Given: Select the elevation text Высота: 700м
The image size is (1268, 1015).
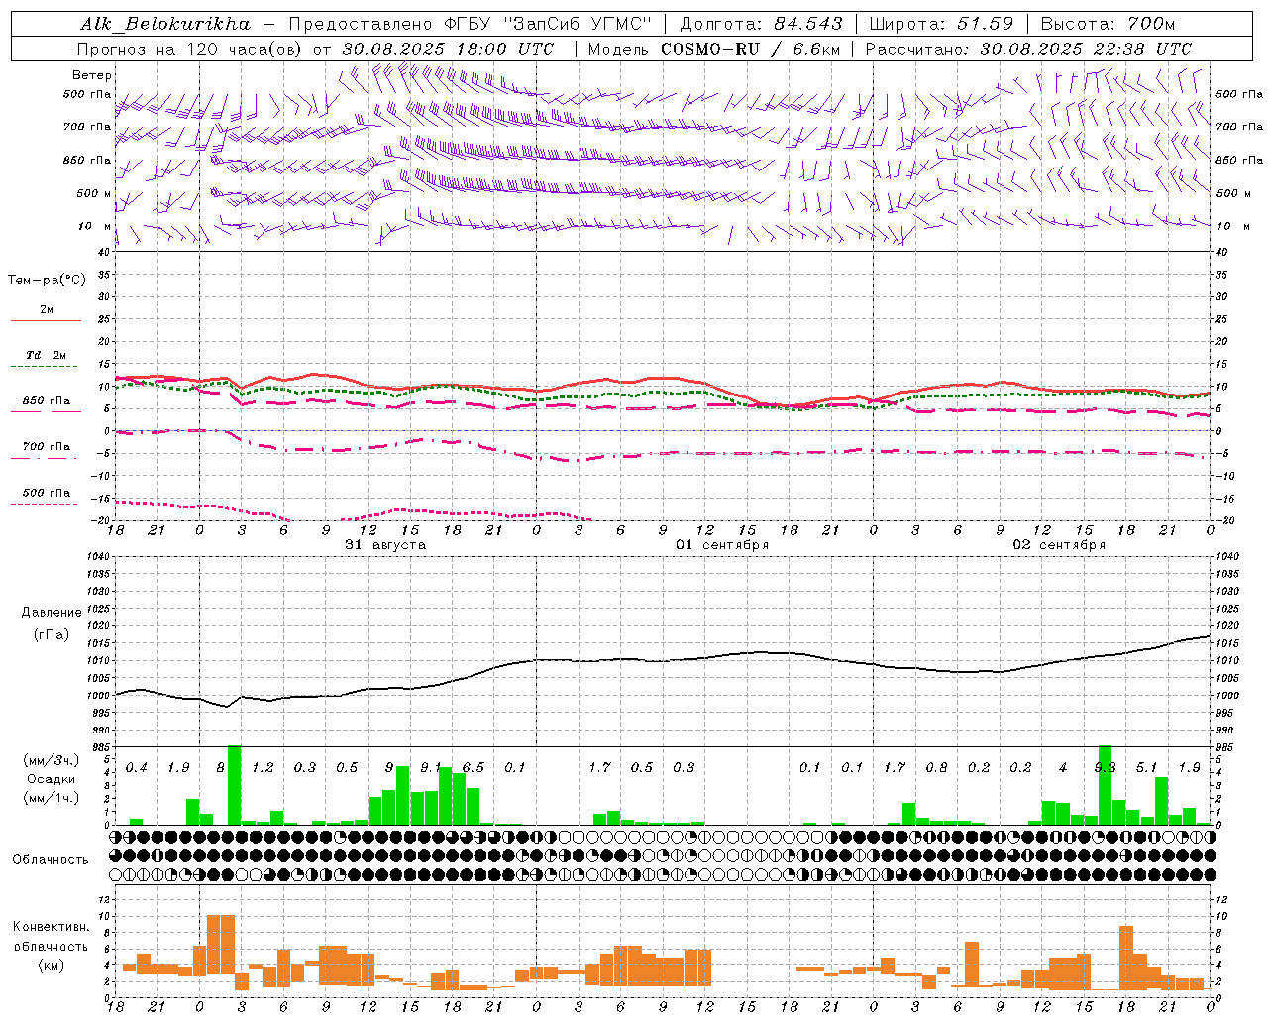Looking at the screenshot, I should click(1108, 24).
